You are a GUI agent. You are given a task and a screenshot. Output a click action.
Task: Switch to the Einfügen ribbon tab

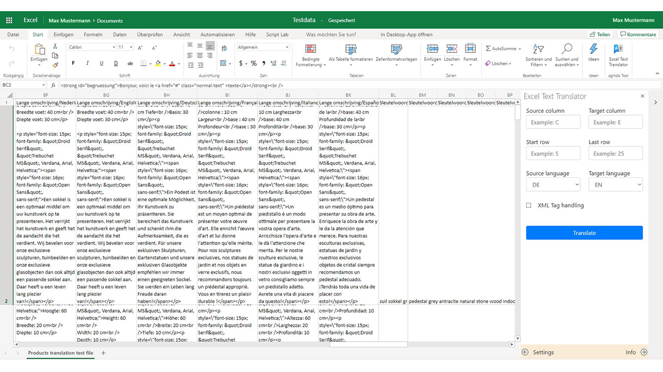(x=64, y=34)
